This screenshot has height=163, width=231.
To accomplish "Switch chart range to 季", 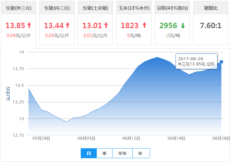I will point(104,153).
